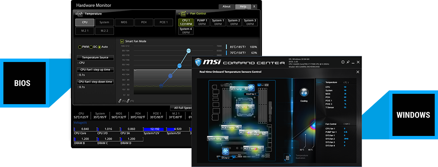Select the M.2 1 temperature tab
438x167 pixels.
click(x=84, y=31)
